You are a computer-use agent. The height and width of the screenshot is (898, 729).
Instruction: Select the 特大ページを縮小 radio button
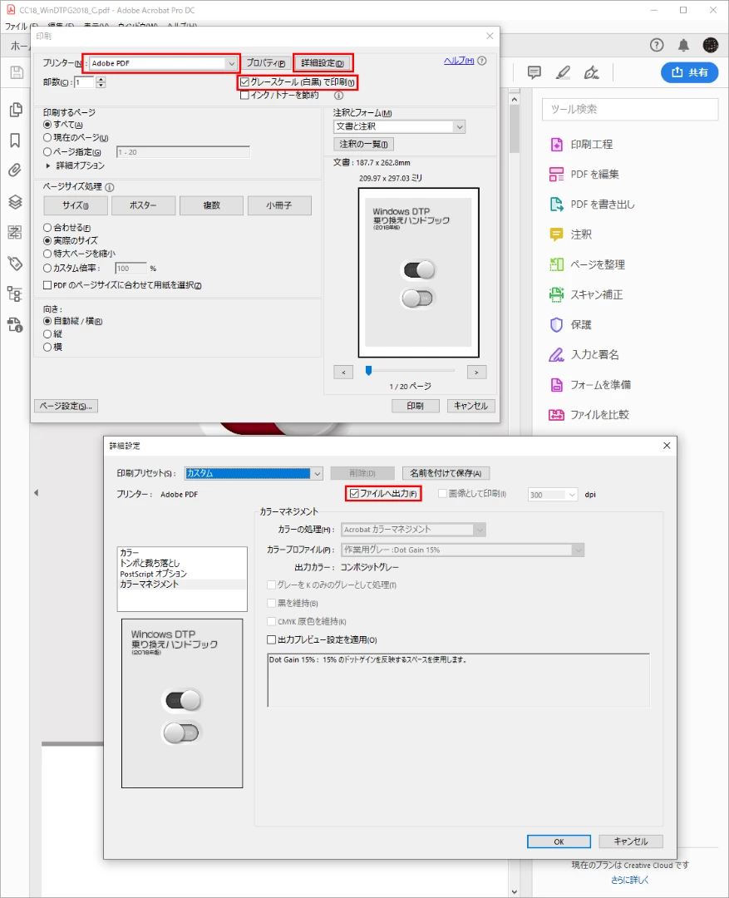tap(47, 253)
